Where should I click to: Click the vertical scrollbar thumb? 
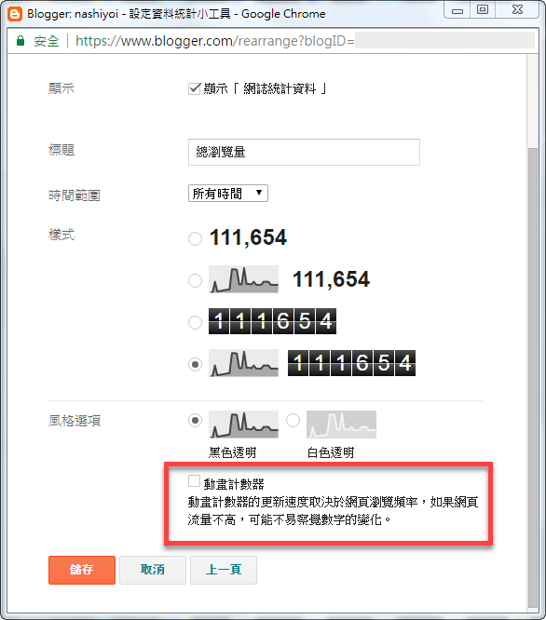coord(533,378)
